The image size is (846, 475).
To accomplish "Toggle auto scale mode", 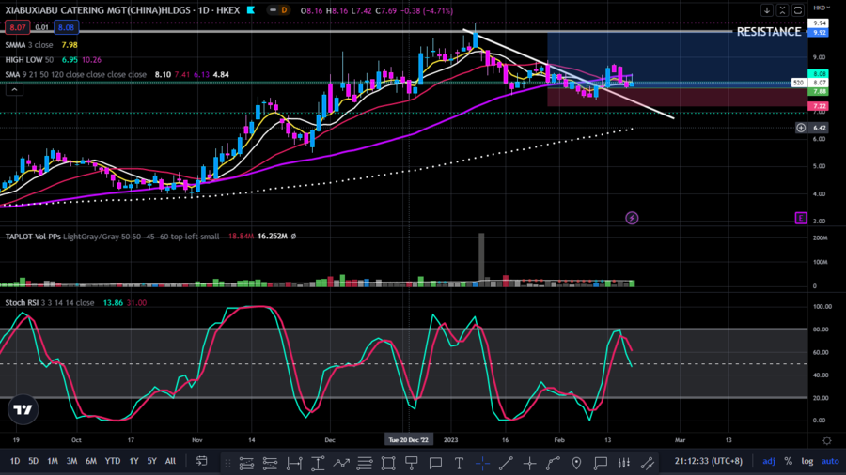I will [830, 462].
